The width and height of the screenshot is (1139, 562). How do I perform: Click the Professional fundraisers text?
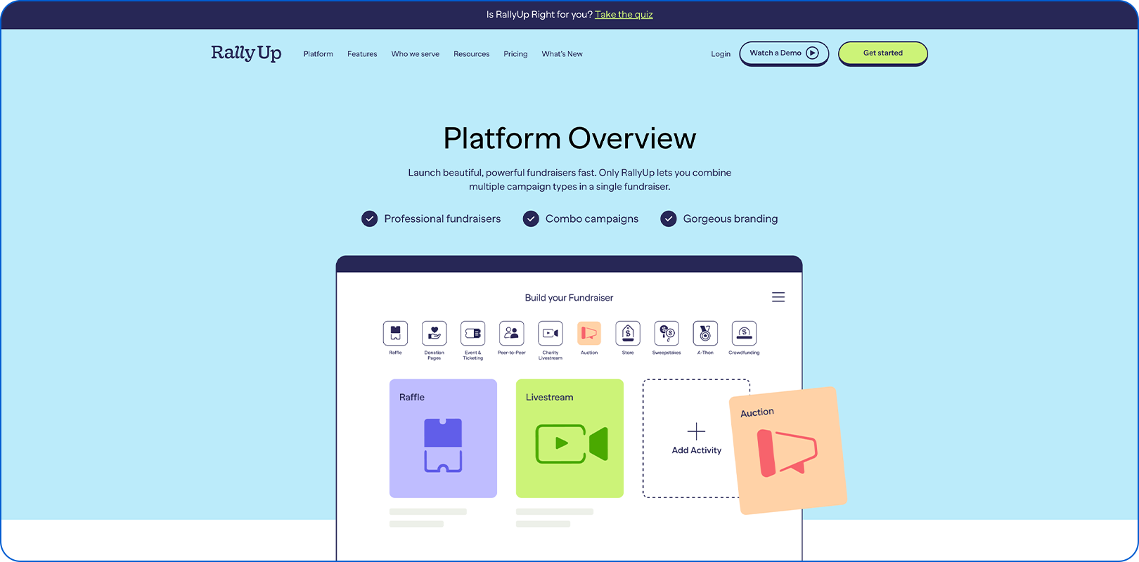pyautogui.click(x=442, y=219)
